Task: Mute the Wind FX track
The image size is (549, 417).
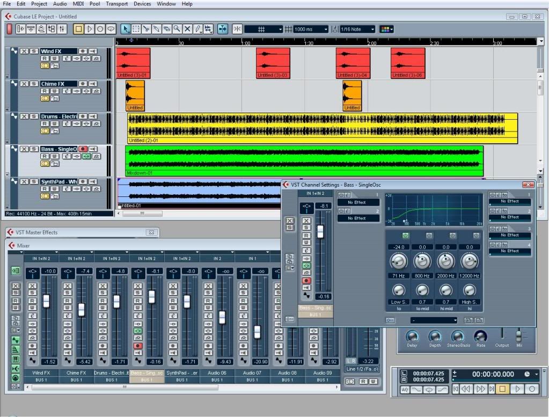Action: 24,52
